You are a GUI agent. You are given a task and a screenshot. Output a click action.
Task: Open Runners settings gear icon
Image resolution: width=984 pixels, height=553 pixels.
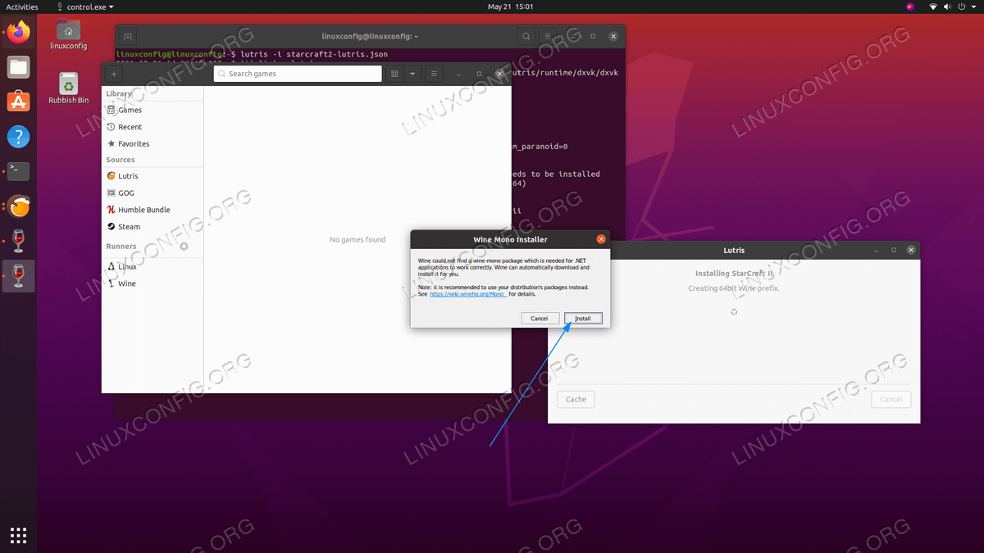click(184, 246)
